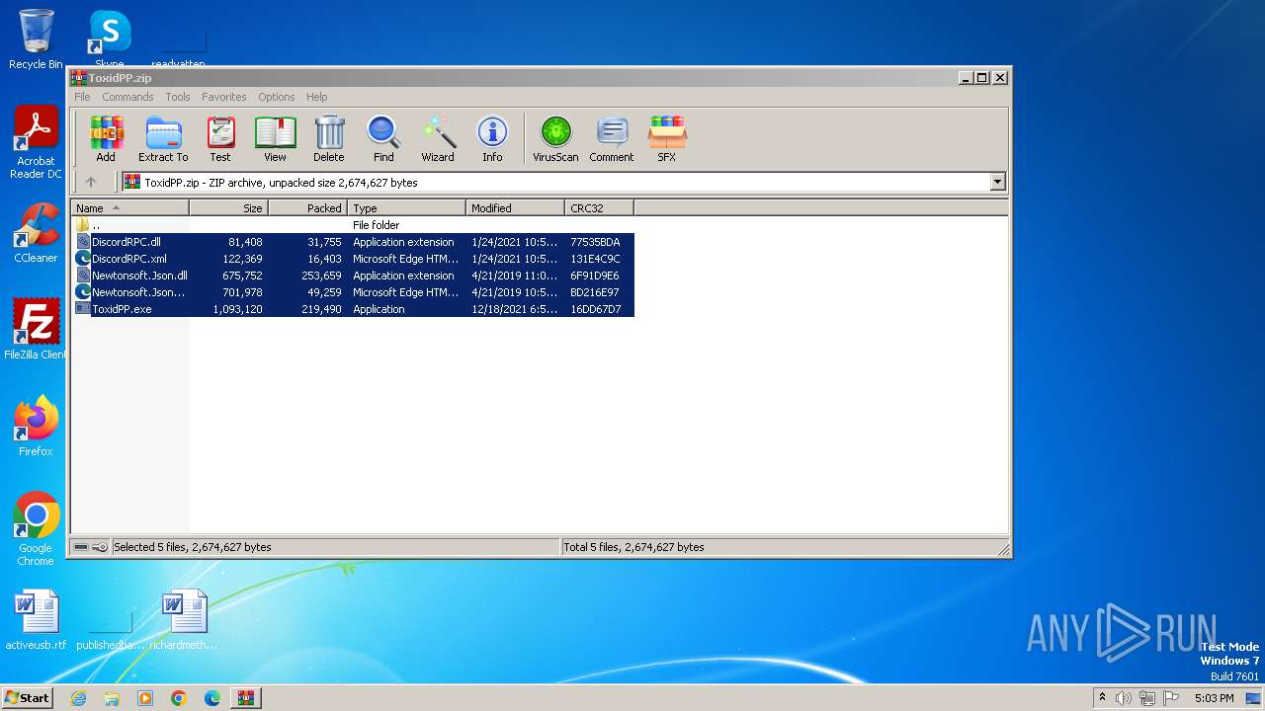Open Recycle Bin desktop icon

(x=36, y=39)
